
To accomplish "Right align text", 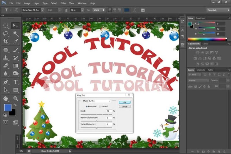I will [x=119, y=10].
